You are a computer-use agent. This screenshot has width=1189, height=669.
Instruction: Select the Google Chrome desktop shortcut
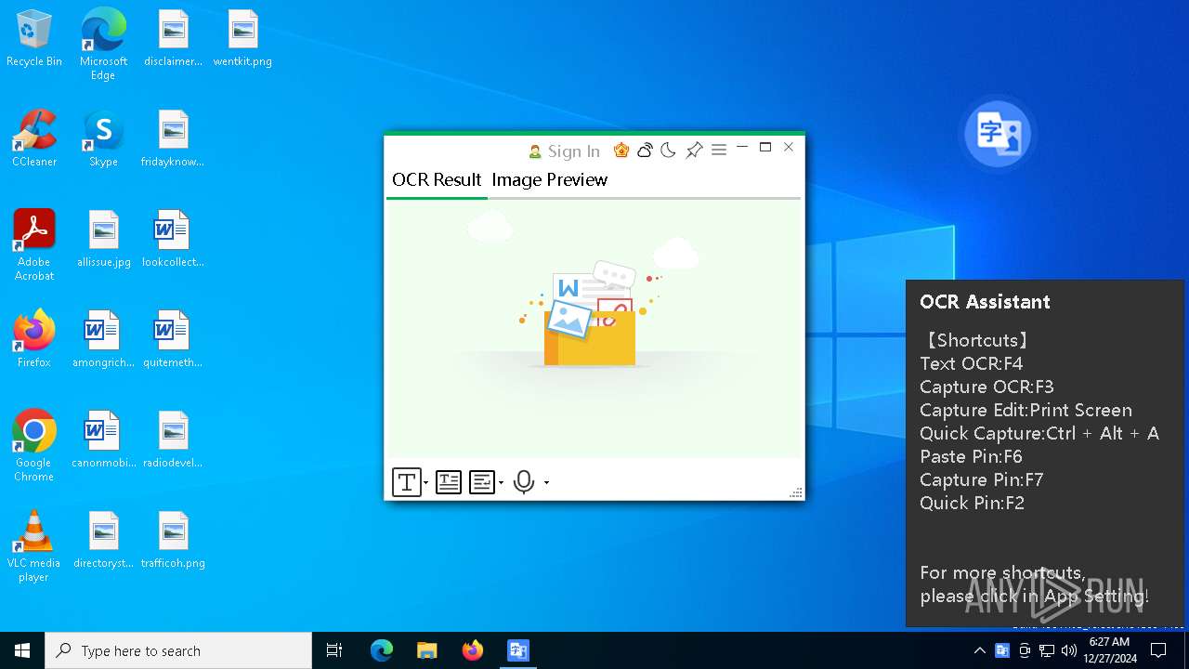pyautogui.click(x=34, y=446)
